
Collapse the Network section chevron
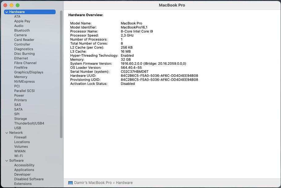point(6,133)
